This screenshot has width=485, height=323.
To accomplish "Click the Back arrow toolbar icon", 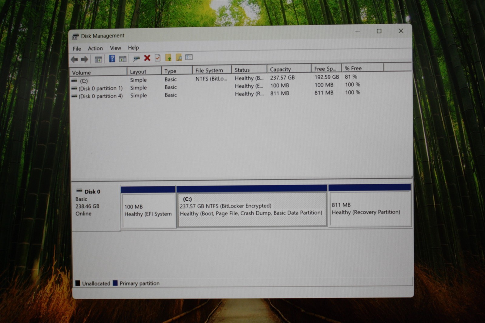I will point(74,59).
